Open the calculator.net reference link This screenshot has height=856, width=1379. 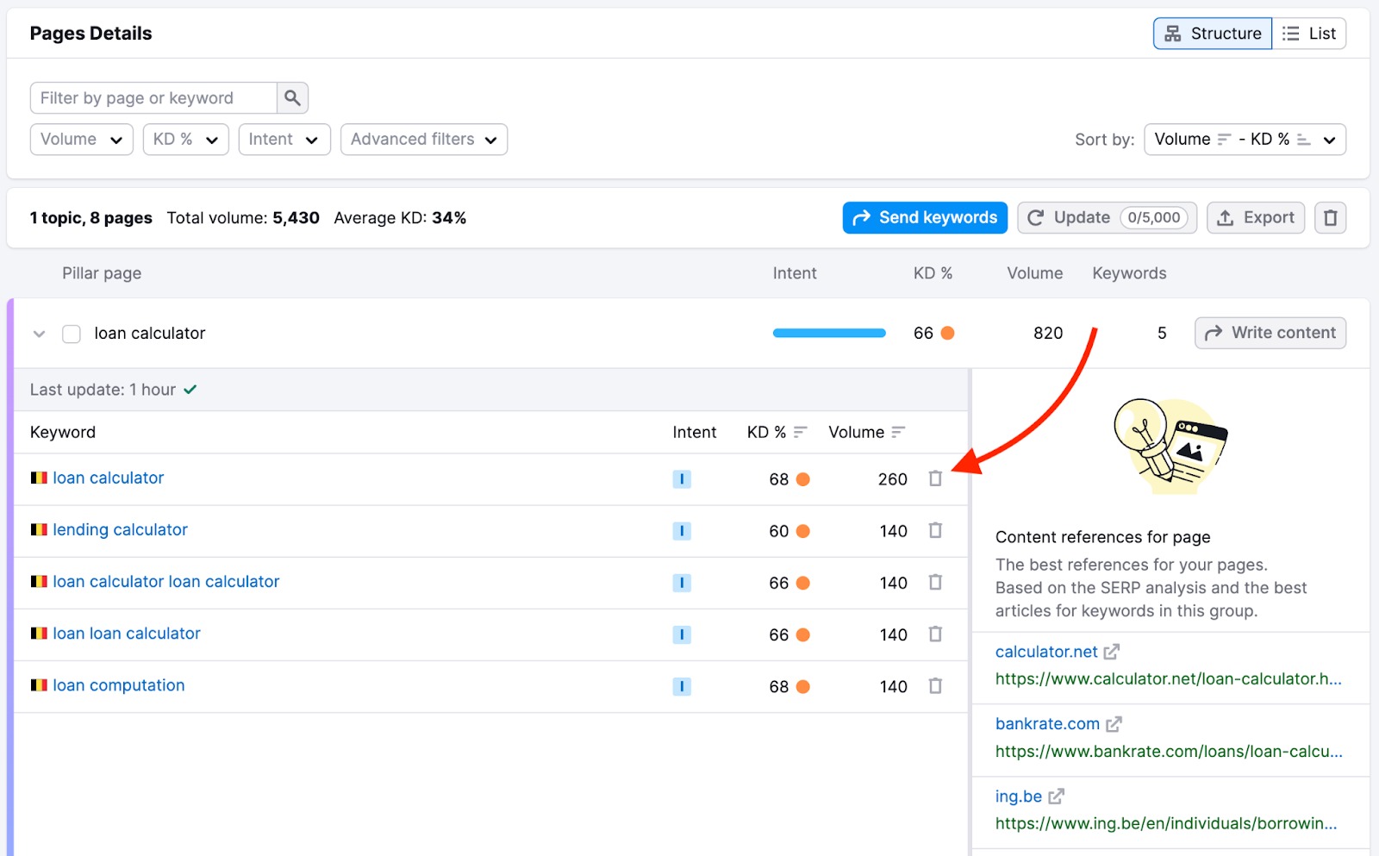(x=1046, y=652)
